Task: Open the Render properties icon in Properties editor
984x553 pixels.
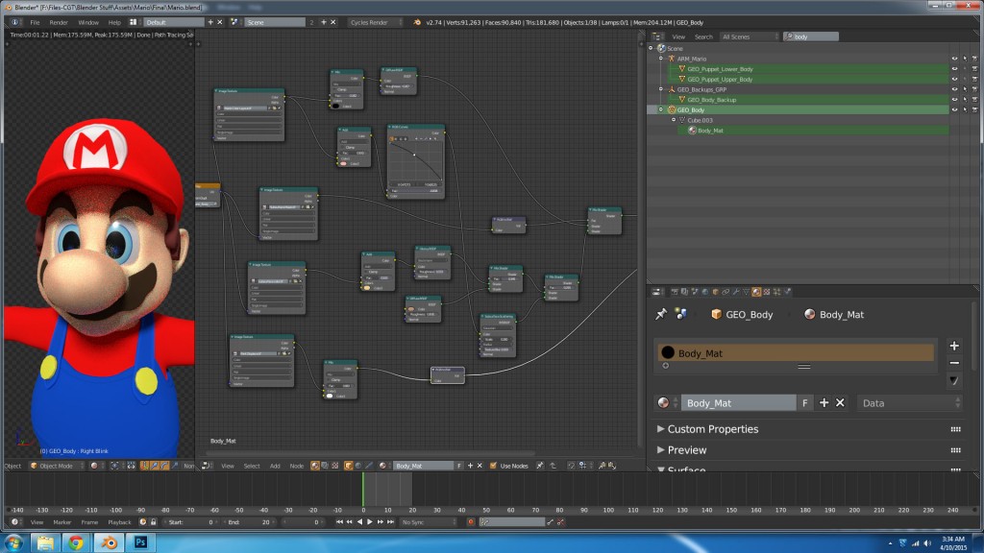Action: pos(674,290)
